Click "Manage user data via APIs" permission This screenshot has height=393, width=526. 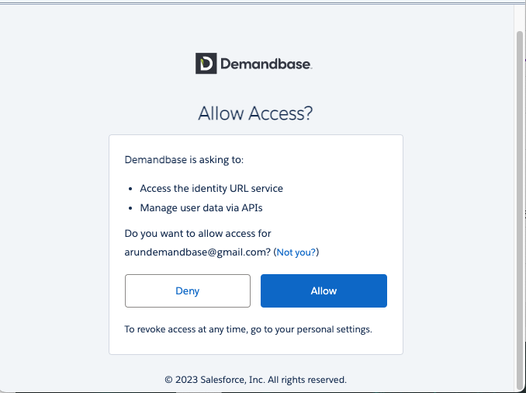(201, 208)
